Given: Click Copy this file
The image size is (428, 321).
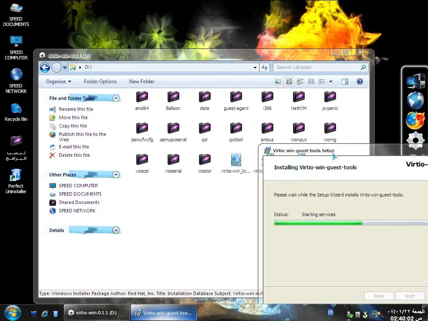Looking at the screenshot, I should click(73, 126).
